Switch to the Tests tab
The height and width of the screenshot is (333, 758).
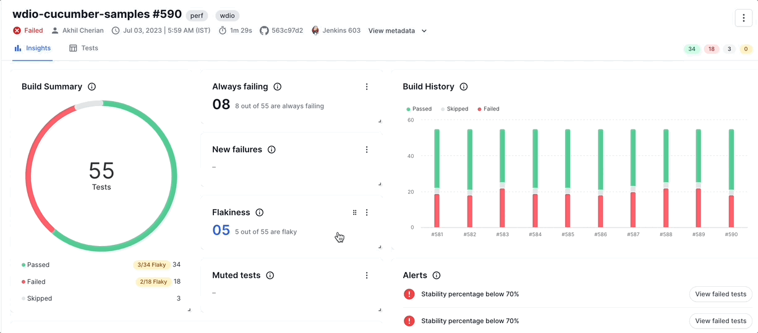click(83, 48)
